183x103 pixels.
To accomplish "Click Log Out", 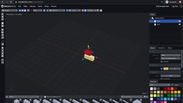I will [175, 6].
